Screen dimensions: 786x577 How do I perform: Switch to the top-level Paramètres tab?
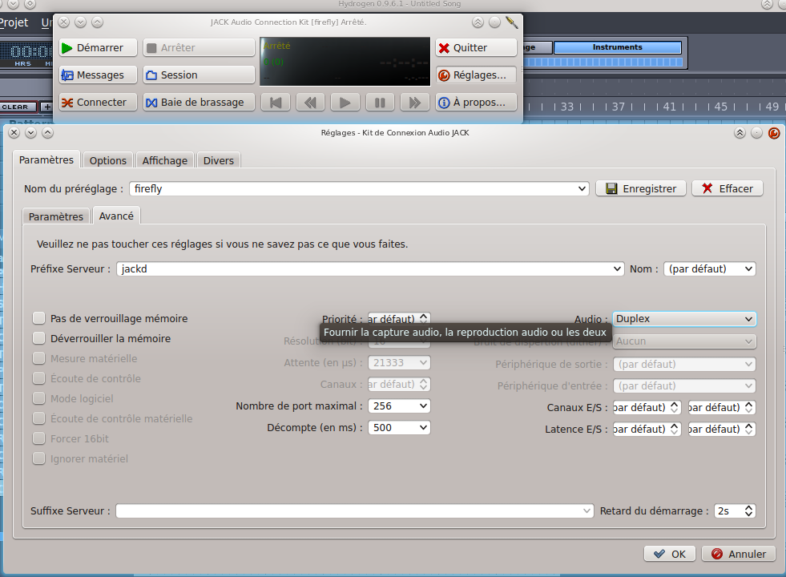click(46, 160)
